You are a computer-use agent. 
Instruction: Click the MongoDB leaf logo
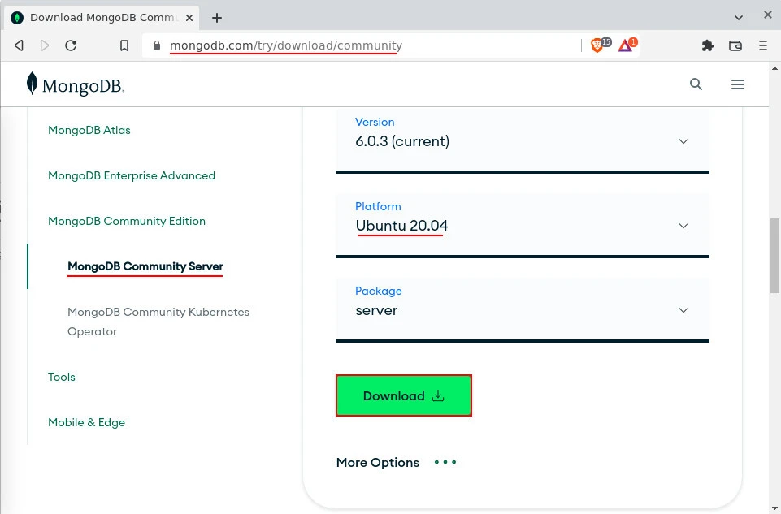click(x=31, y=84)
